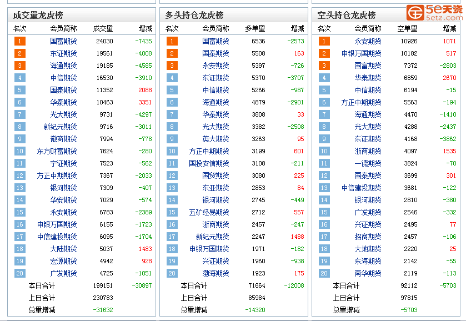The height and width of the screenshot is (321, 466).
Task: Click the 多单量 column header
Action: [255, 28]
